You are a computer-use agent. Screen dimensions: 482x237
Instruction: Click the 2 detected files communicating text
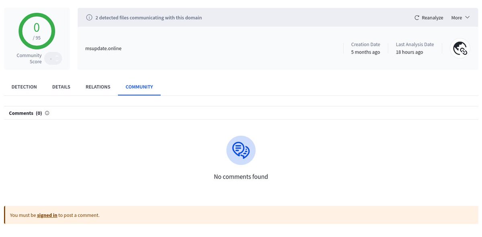point(149,18)
